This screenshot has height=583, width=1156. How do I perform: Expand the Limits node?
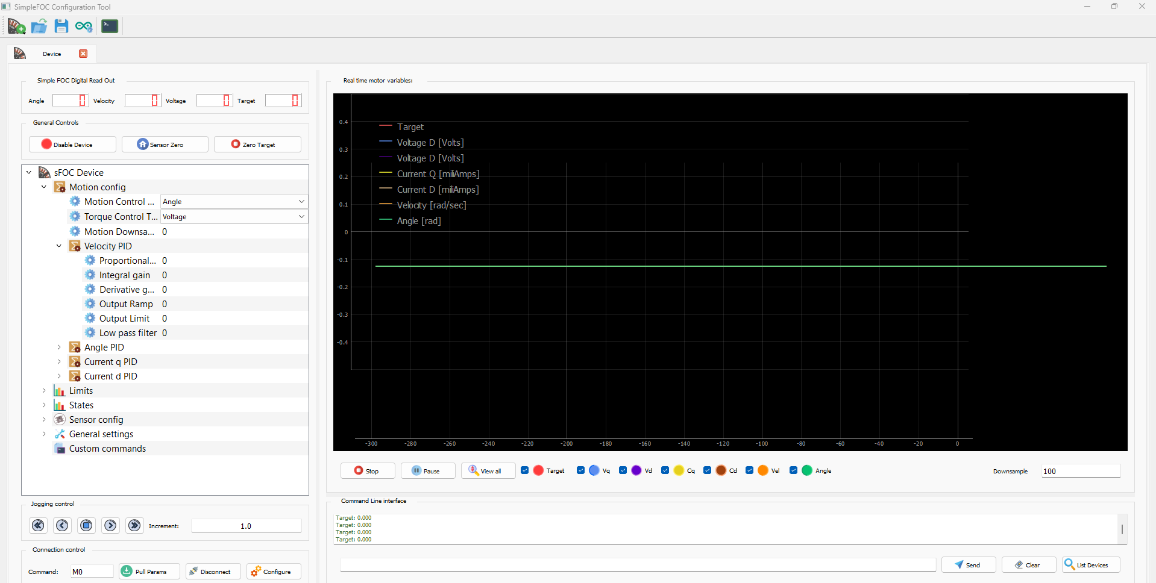click(x=44, y=390)
